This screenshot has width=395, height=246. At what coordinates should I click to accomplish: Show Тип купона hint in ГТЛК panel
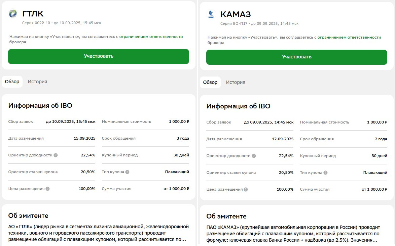[x=127, y=172]
